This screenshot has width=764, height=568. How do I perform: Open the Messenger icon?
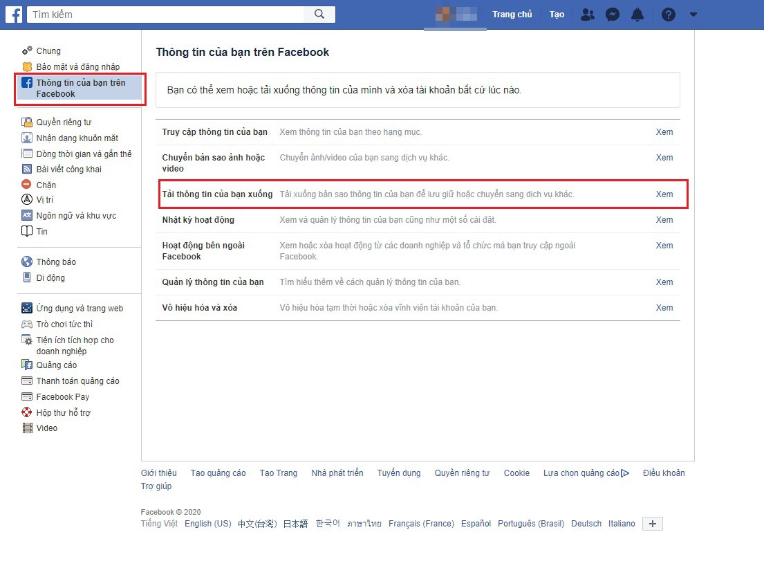613,15
